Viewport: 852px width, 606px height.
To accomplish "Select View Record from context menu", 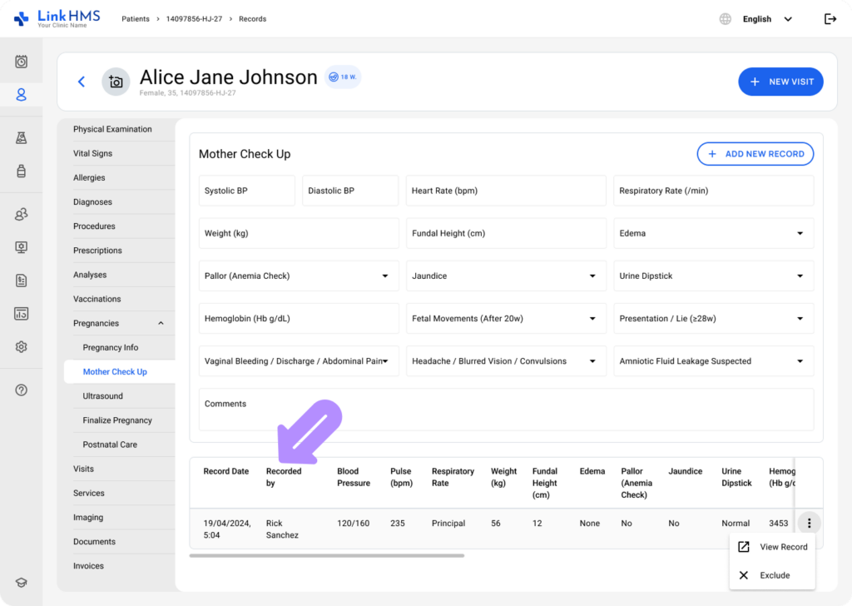I will click(x=772, y=547).
